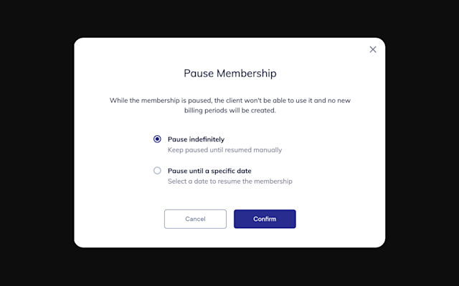
Task: Choose the Pause until a specific date radio
Action: [157, 170]
